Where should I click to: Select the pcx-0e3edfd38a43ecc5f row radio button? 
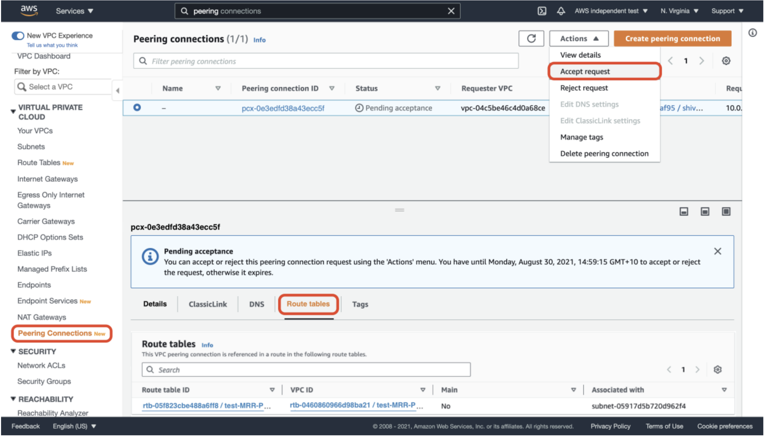pyautogui.click(x=137, y=108)
